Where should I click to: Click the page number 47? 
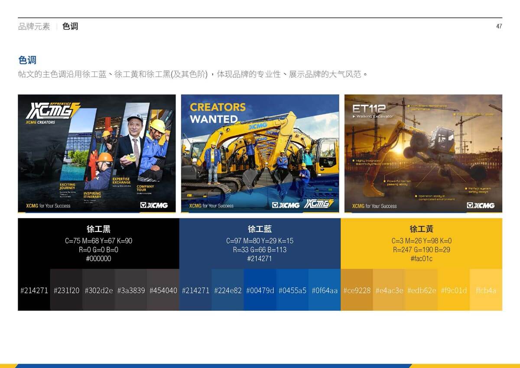(499, 26)
